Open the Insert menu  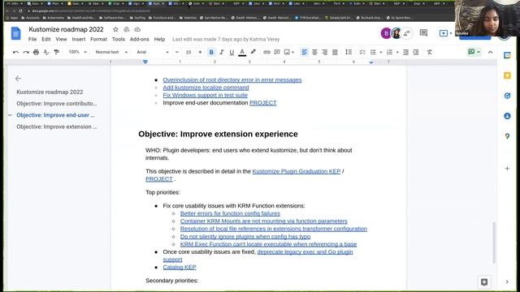[79, 39]
